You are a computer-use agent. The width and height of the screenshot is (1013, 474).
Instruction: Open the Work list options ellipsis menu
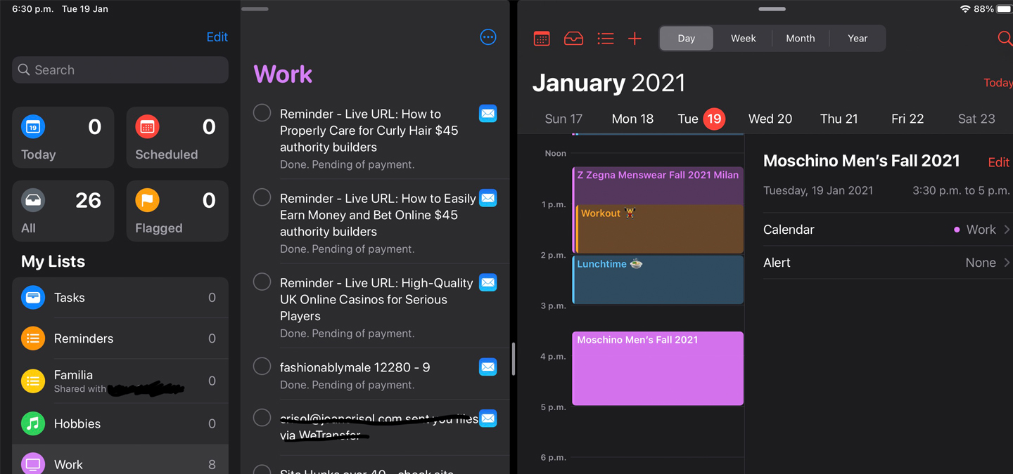(488, 37)
